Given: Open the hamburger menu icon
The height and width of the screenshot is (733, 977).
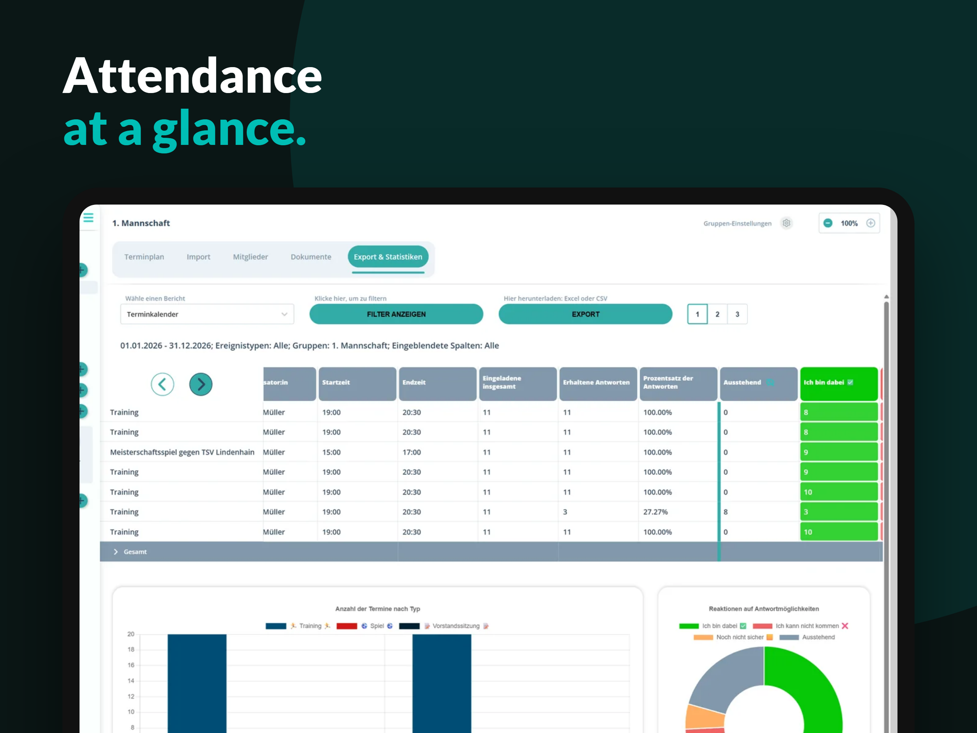Looking at the screenshot, I should 88,218.
